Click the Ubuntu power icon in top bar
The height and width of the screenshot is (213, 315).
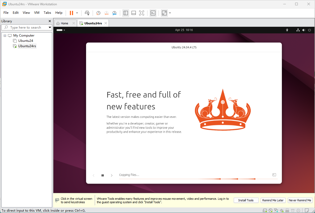(x=309, y=30)
